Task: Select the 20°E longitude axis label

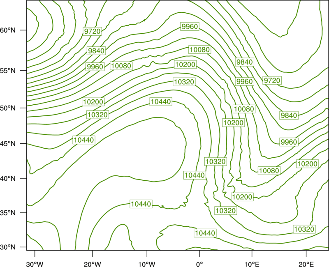Action: pos(306,264)
